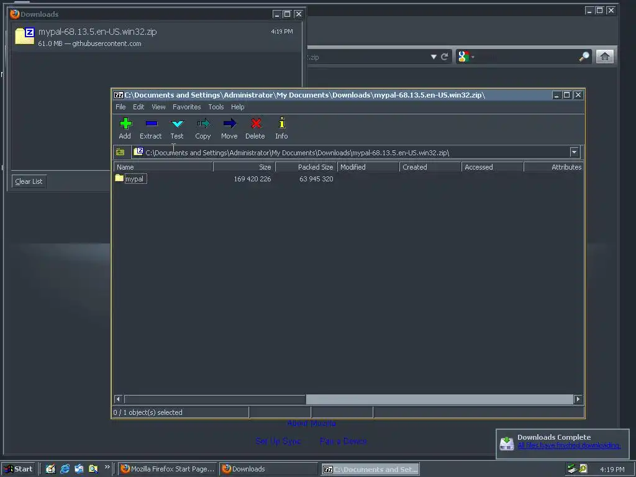
Task: Click the Clear List button
Action: click(x=29, y=181)
